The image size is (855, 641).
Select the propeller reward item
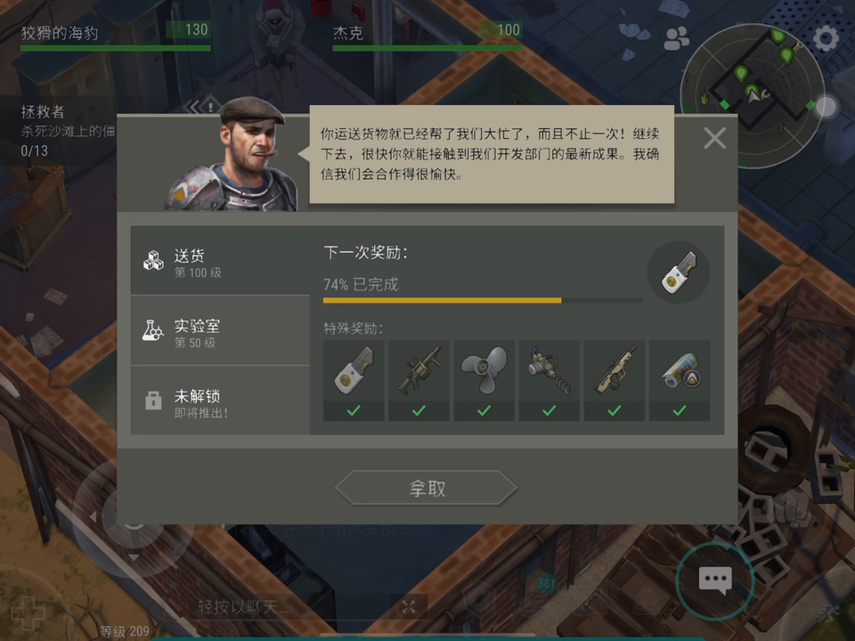484,370
